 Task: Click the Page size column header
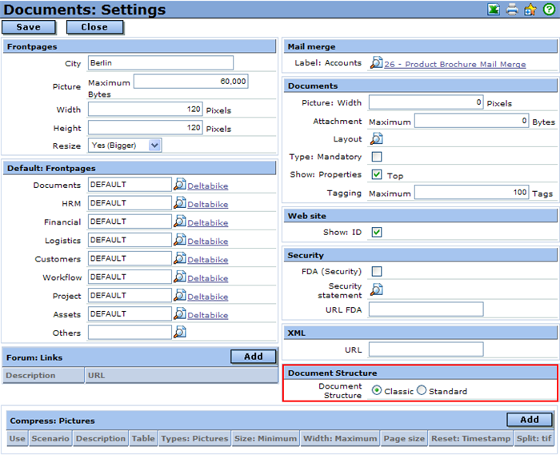tap(404, 438)
